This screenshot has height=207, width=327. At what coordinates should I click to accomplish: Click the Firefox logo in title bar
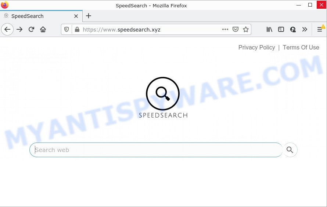click(x=4, y=5)
